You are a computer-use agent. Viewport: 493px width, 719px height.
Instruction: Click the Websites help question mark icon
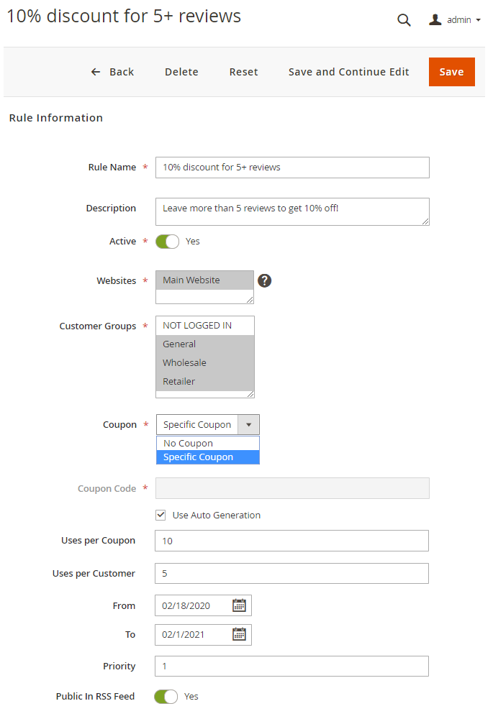coord(264,280)
